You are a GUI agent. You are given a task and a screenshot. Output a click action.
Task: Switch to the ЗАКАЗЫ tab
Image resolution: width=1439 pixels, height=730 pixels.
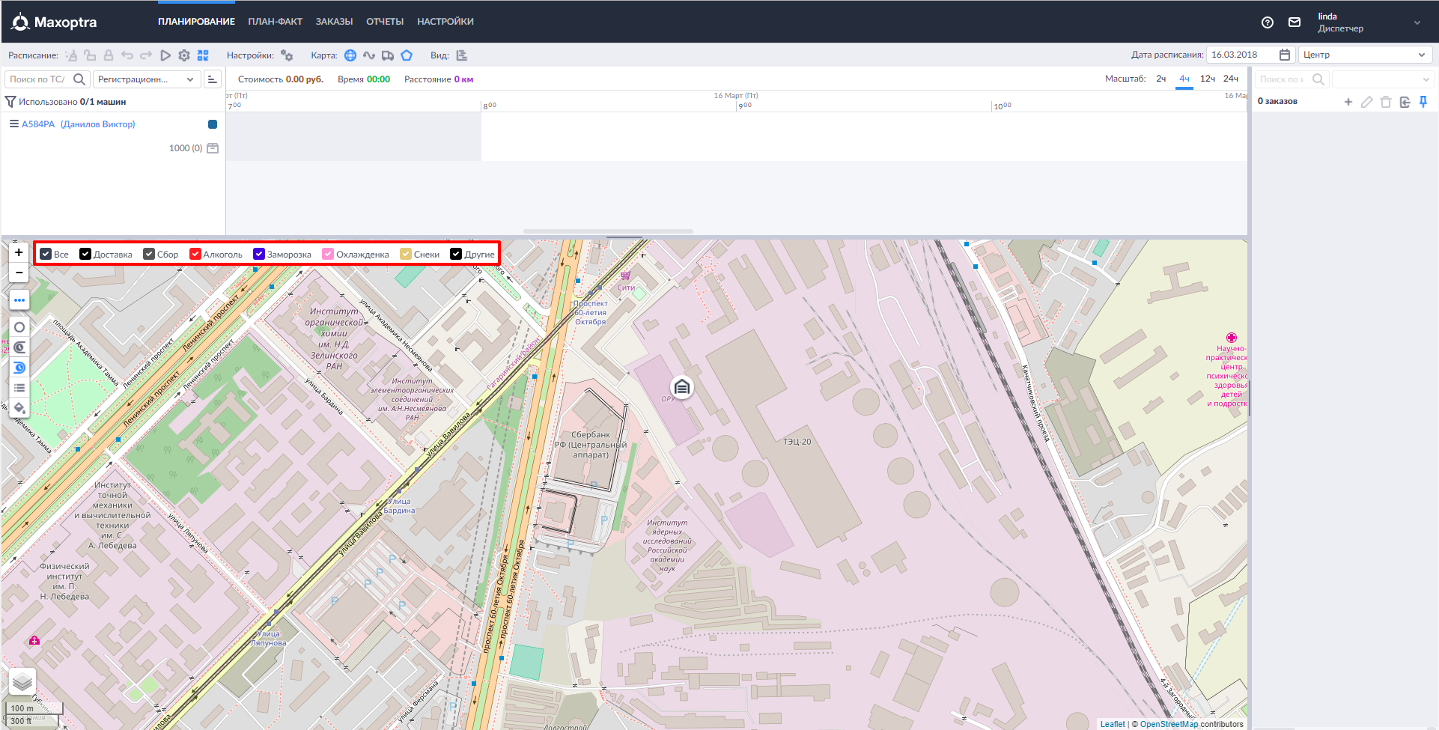tap(334, 22)
